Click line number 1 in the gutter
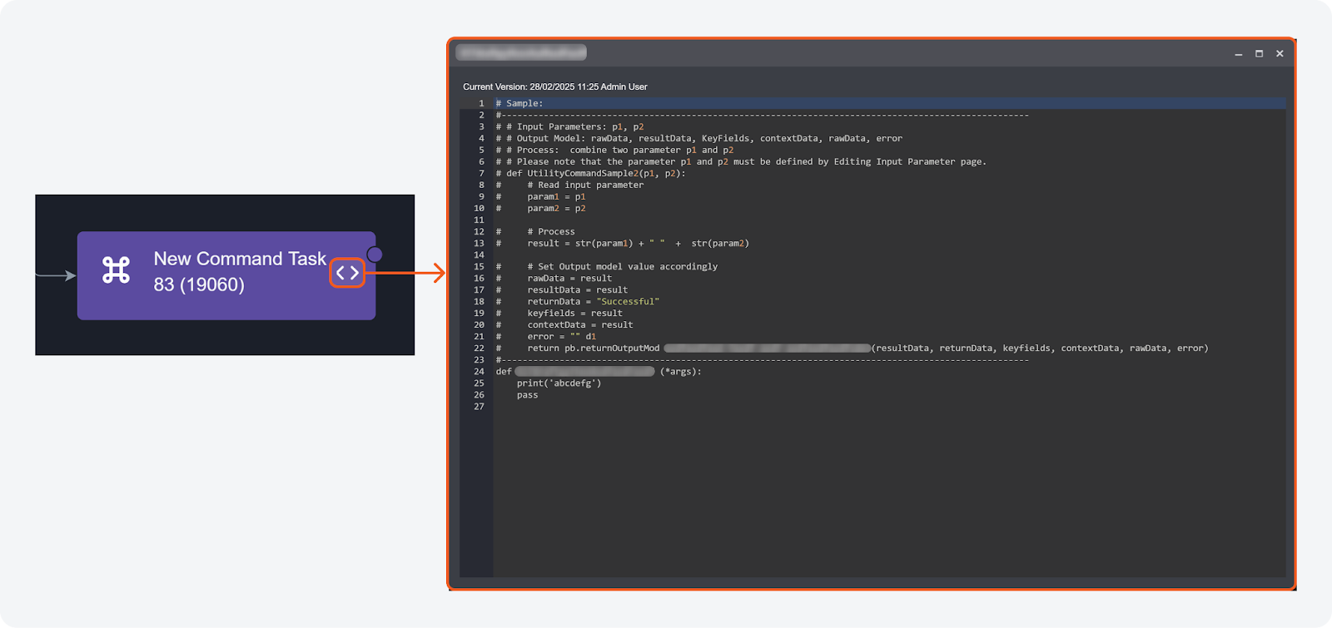 click(x=481, y=104)
